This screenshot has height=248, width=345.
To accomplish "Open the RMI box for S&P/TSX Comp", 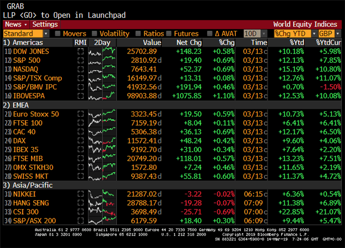I will tap(81, 78).
